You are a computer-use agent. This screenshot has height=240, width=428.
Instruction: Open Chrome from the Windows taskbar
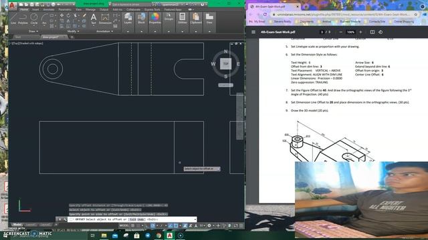(x=158, y=235)
